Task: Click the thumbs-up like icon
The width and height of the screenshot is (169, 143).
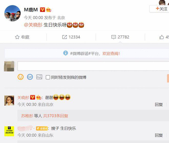Action: [162, 37]
